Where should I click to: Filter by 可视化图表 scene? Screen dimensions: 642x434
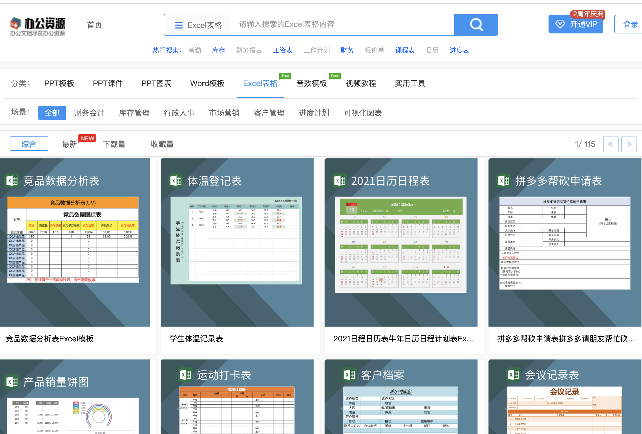363,113
